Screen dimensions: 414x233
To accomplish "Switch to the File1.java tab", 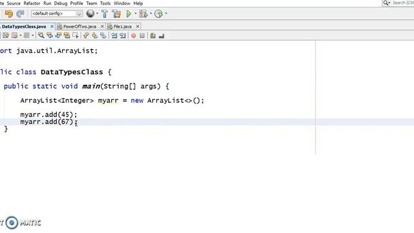I will tap(122, 27).
